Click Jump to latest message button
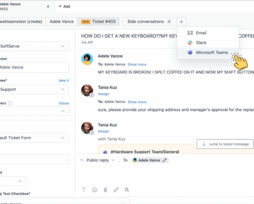The image size is (254, 204). coord(225,144)
